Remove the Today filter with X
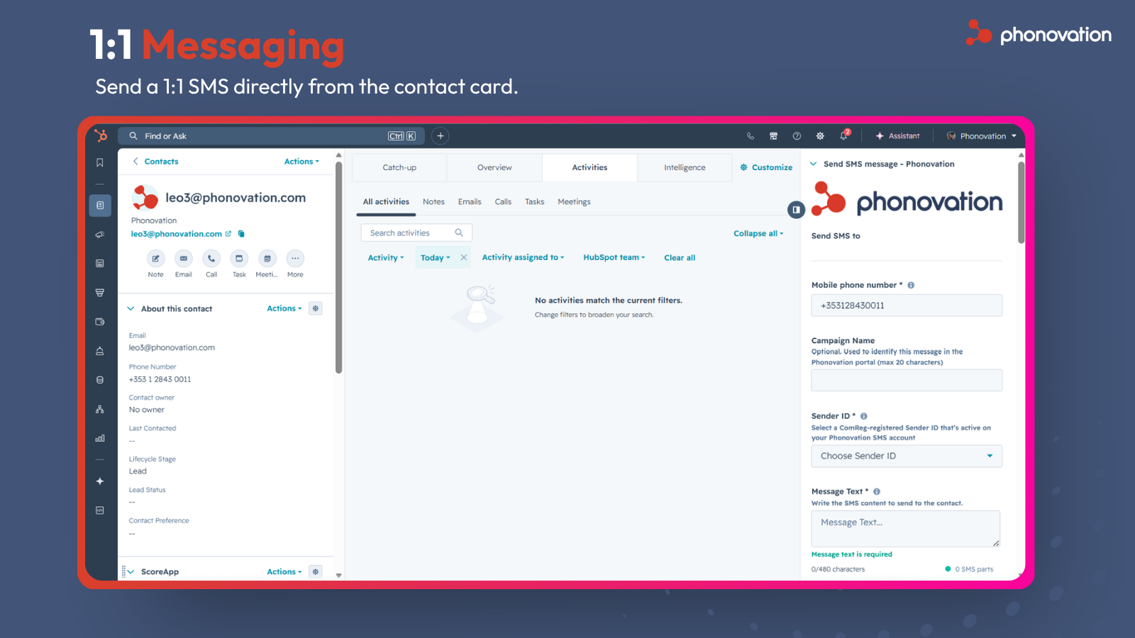 pos(464,257)
